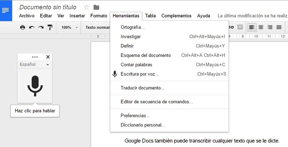The width and height of the screenshot is (288, 147).
Task: Choose Escritura por voz...
Action: [x=169, y=74]
